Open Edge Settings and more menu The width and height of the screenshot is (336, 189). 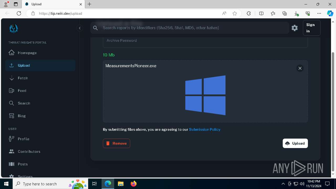319,13
